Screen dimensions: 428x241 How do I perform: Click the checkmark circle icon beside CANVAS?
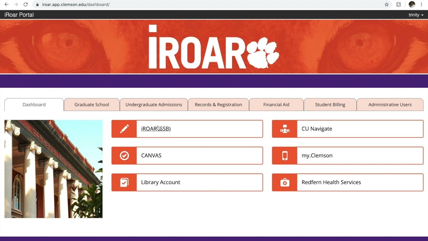point(124,156)
